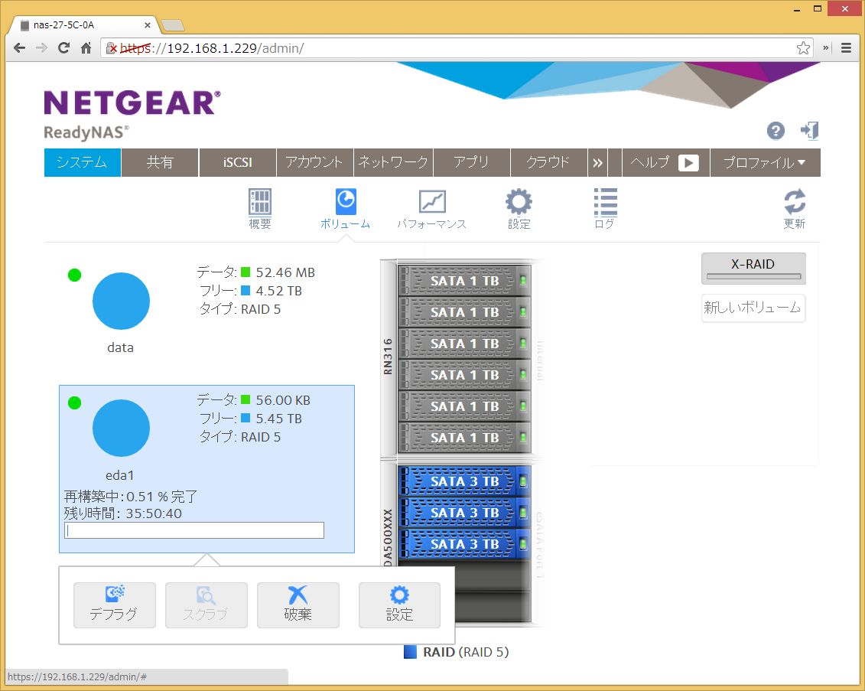Open the Performance (パフォーマンス) chart icon
Screen dimensions: 865x691
431,203
